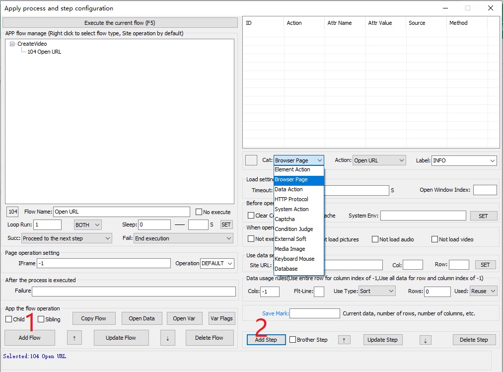Click the step move-up arrow button
Image resolution: width=503 pixels, height=372 pixels.
pyautogui.click(x=345, y=340)
